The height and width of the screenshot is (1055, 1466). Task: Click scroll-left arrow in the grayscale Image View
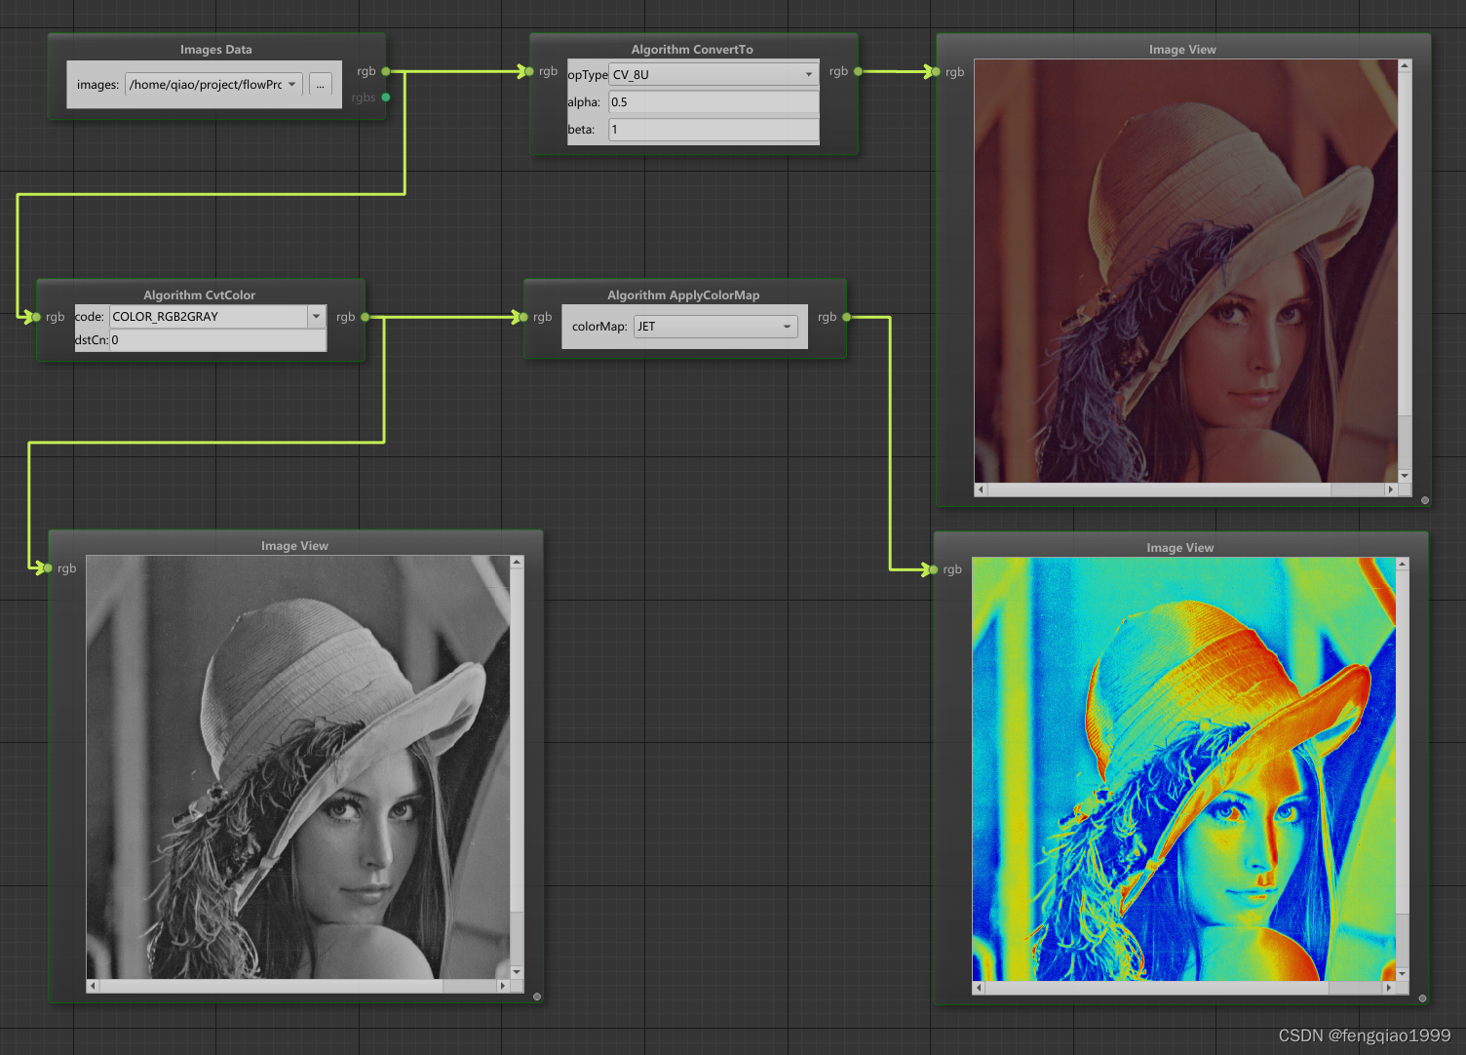[93, 986]
